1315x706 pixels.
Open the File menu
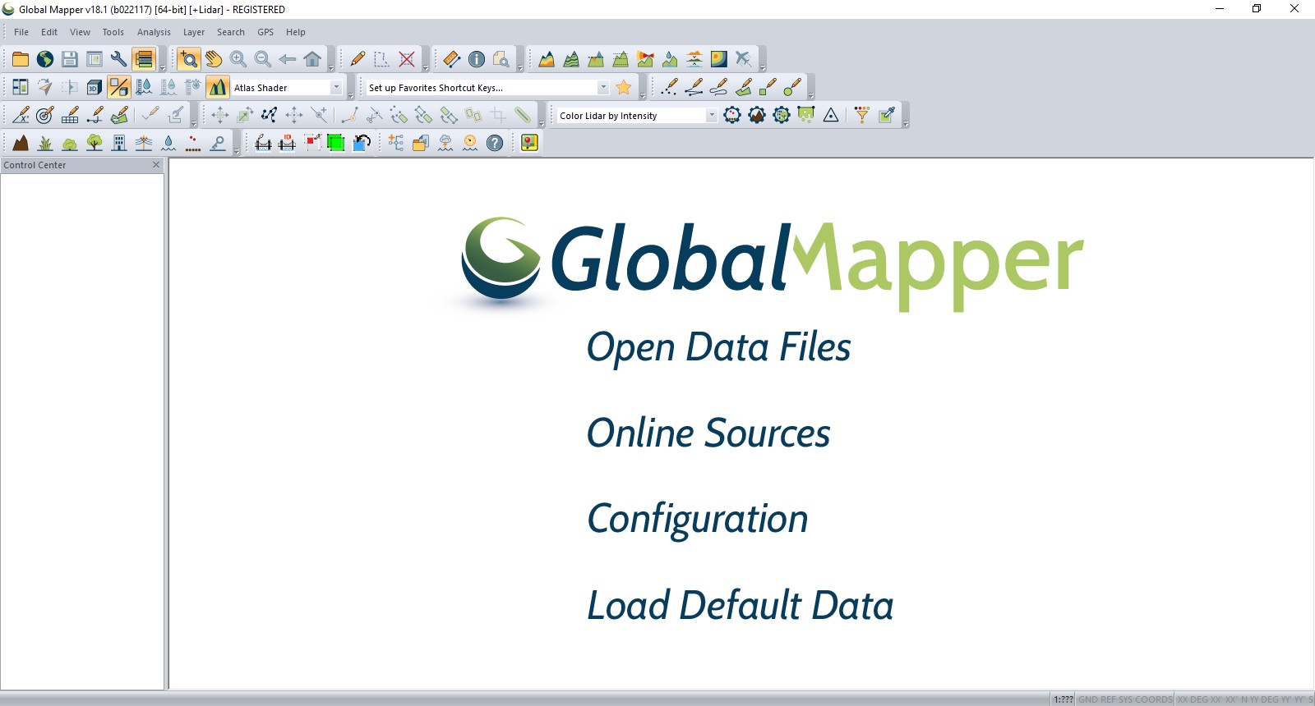(x=21, y=32)
